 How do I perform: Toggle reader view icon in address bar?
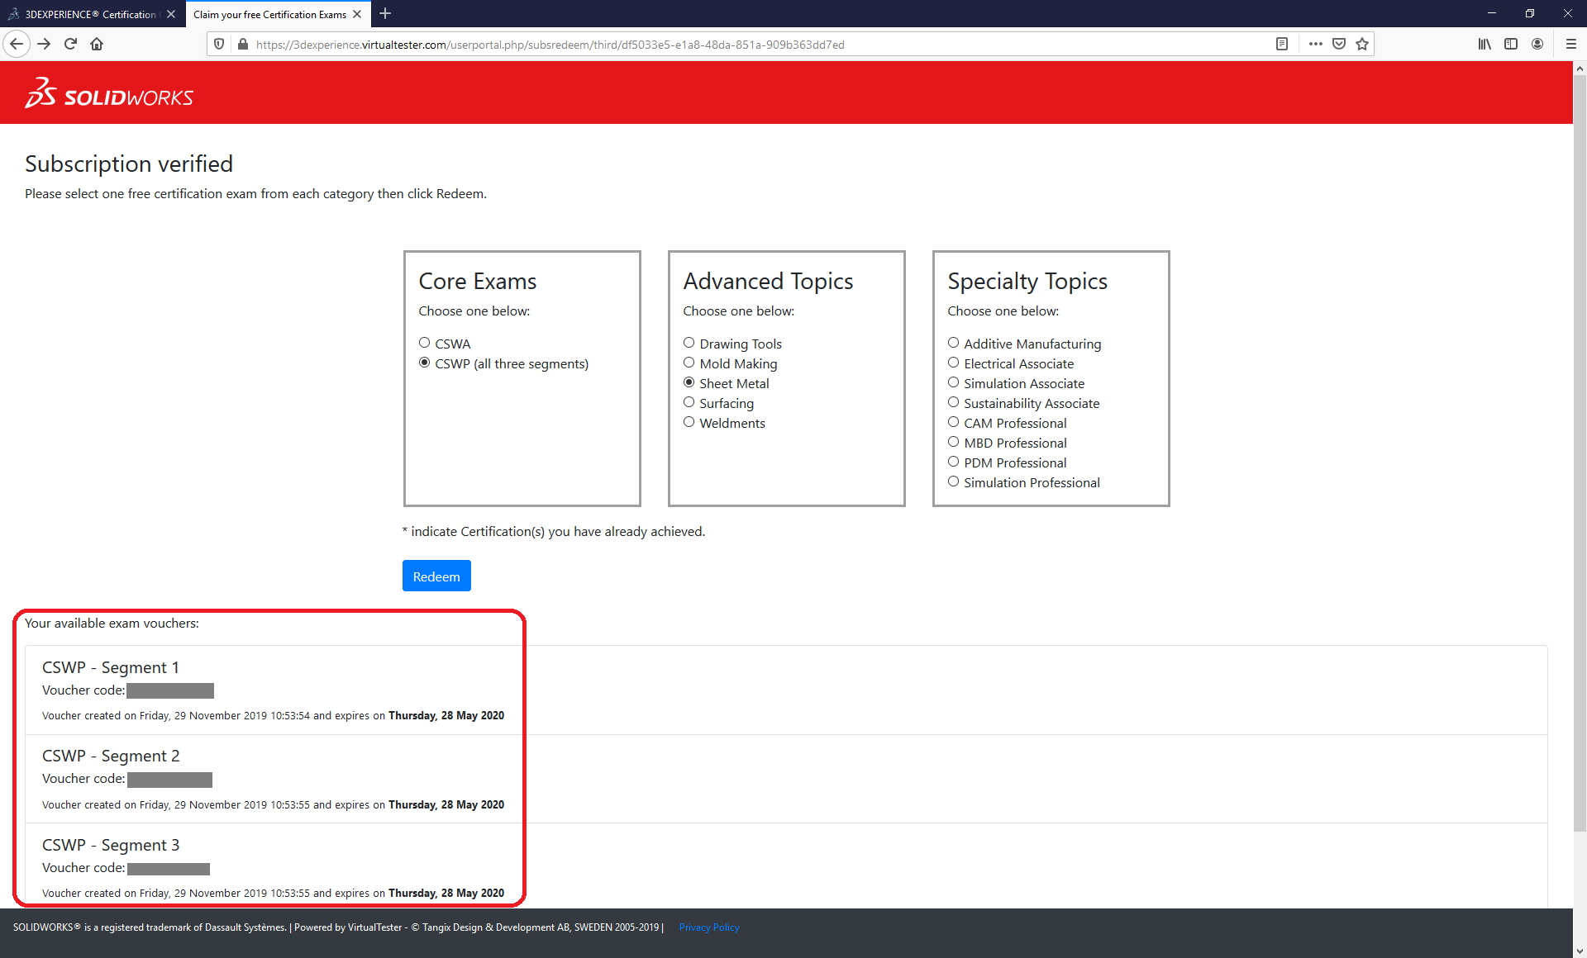[1282, 44]
